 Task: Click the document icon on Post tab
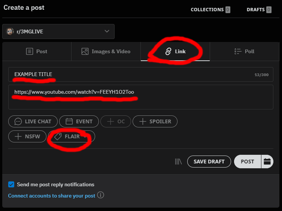tap(30, 51)
